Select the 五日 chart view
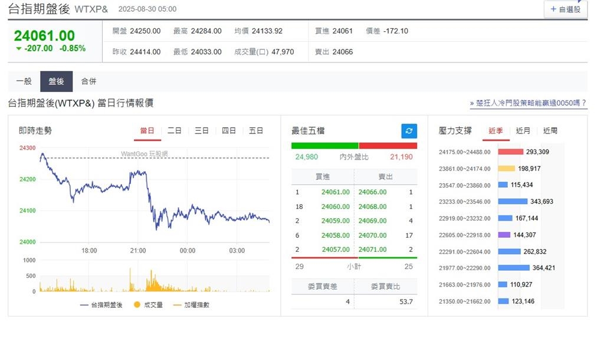 click(256, 131)
